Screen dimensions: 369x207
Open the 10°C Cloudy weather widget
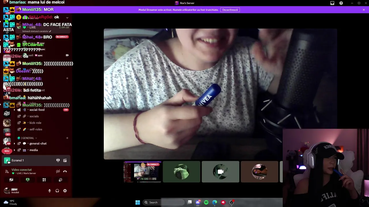pyautogui.click(x=10, y=202)
